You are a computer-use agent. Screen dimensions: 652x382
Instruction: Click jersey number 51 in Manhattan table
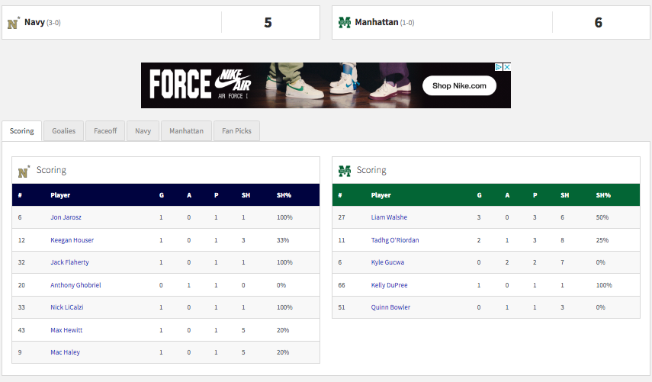point(342,307)
